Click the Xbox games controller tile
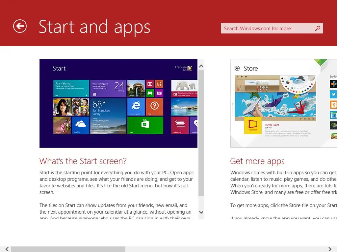 tap(150, 93)
